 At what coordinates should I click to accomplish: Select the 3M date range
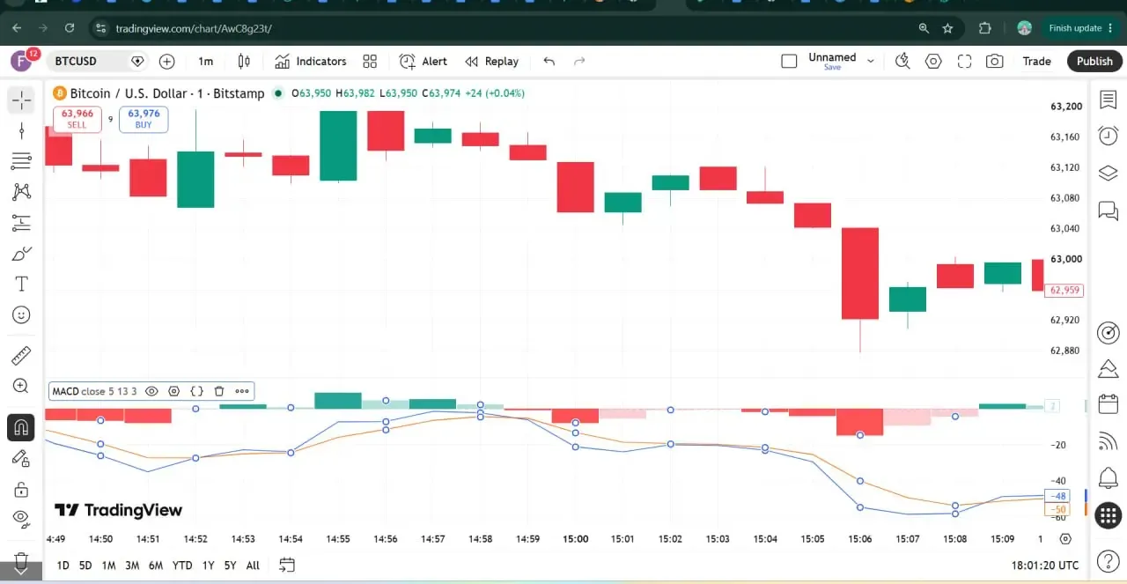[132, 566]
